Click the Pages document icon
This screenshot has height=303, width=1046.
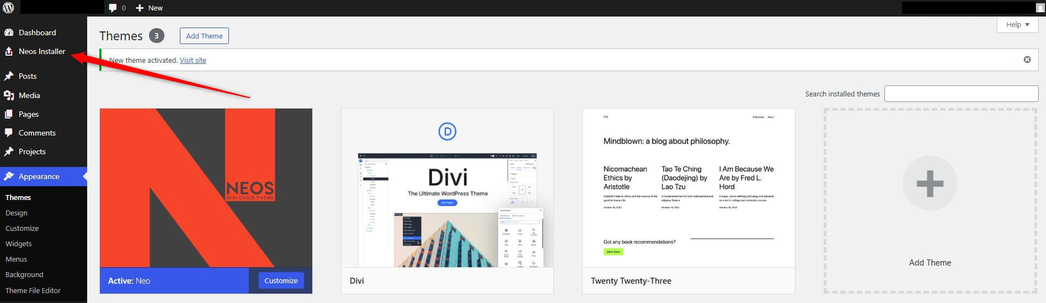(x=9, y=114)
